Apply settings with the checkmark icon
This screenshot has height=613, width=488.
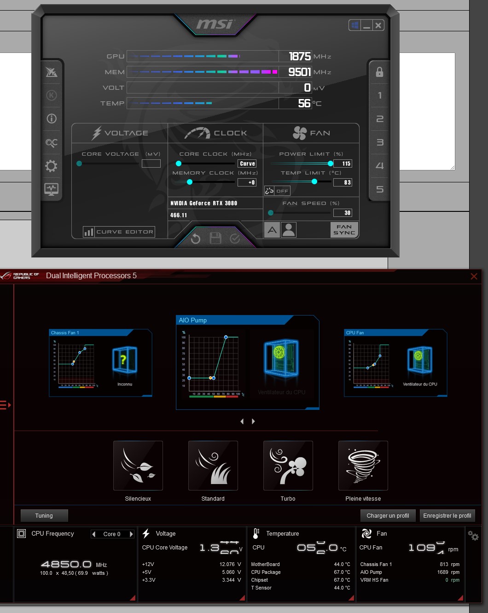click(x=235, y=238)
